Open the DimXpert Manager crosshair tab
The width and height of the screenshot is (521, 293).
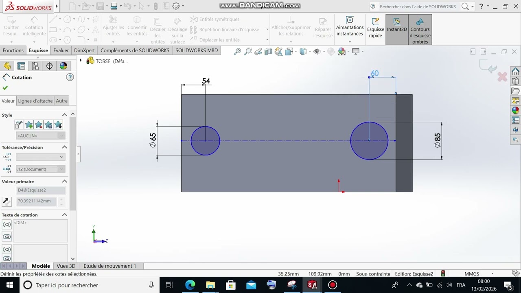tap(49, 66)
